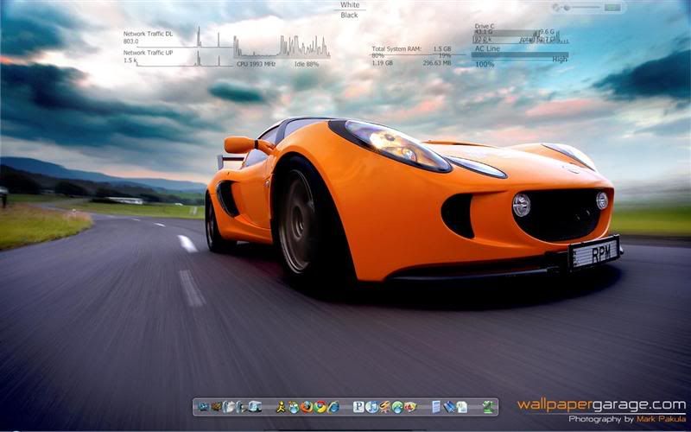The width and height of the screenshot is (691, 432).
Task: Click the '1.19 GB' RAM value
Action: 382,63
